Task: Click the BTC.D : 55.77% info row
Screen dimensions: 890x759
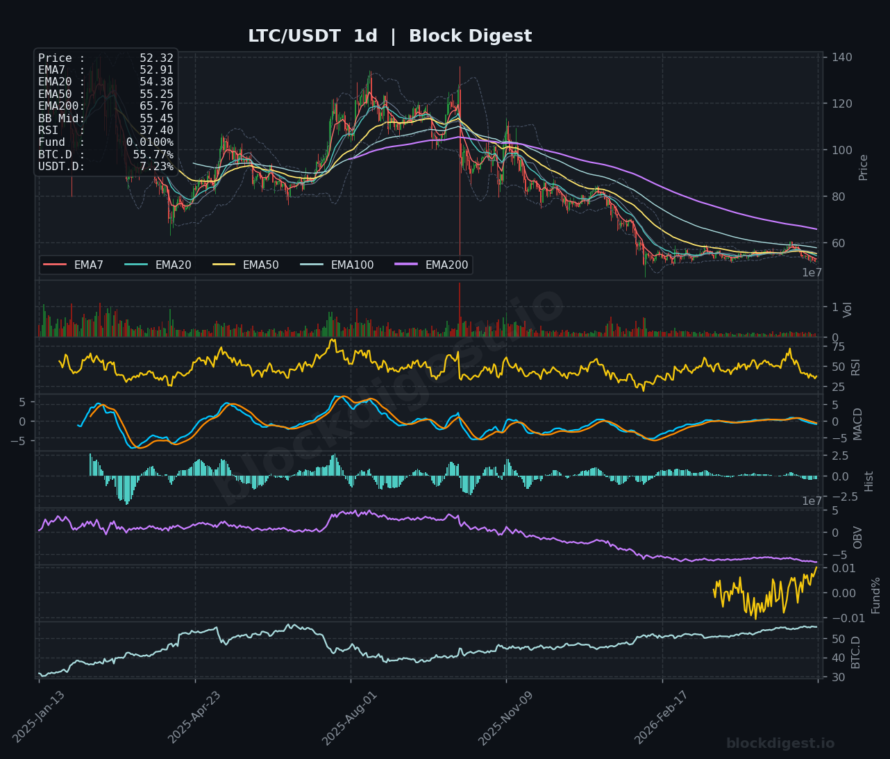Action: click(x=106, y=155)
